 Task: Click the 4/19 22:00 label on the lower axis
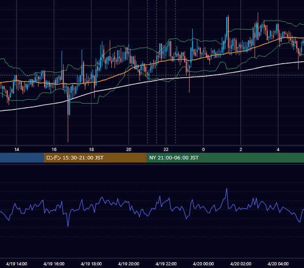166,264
